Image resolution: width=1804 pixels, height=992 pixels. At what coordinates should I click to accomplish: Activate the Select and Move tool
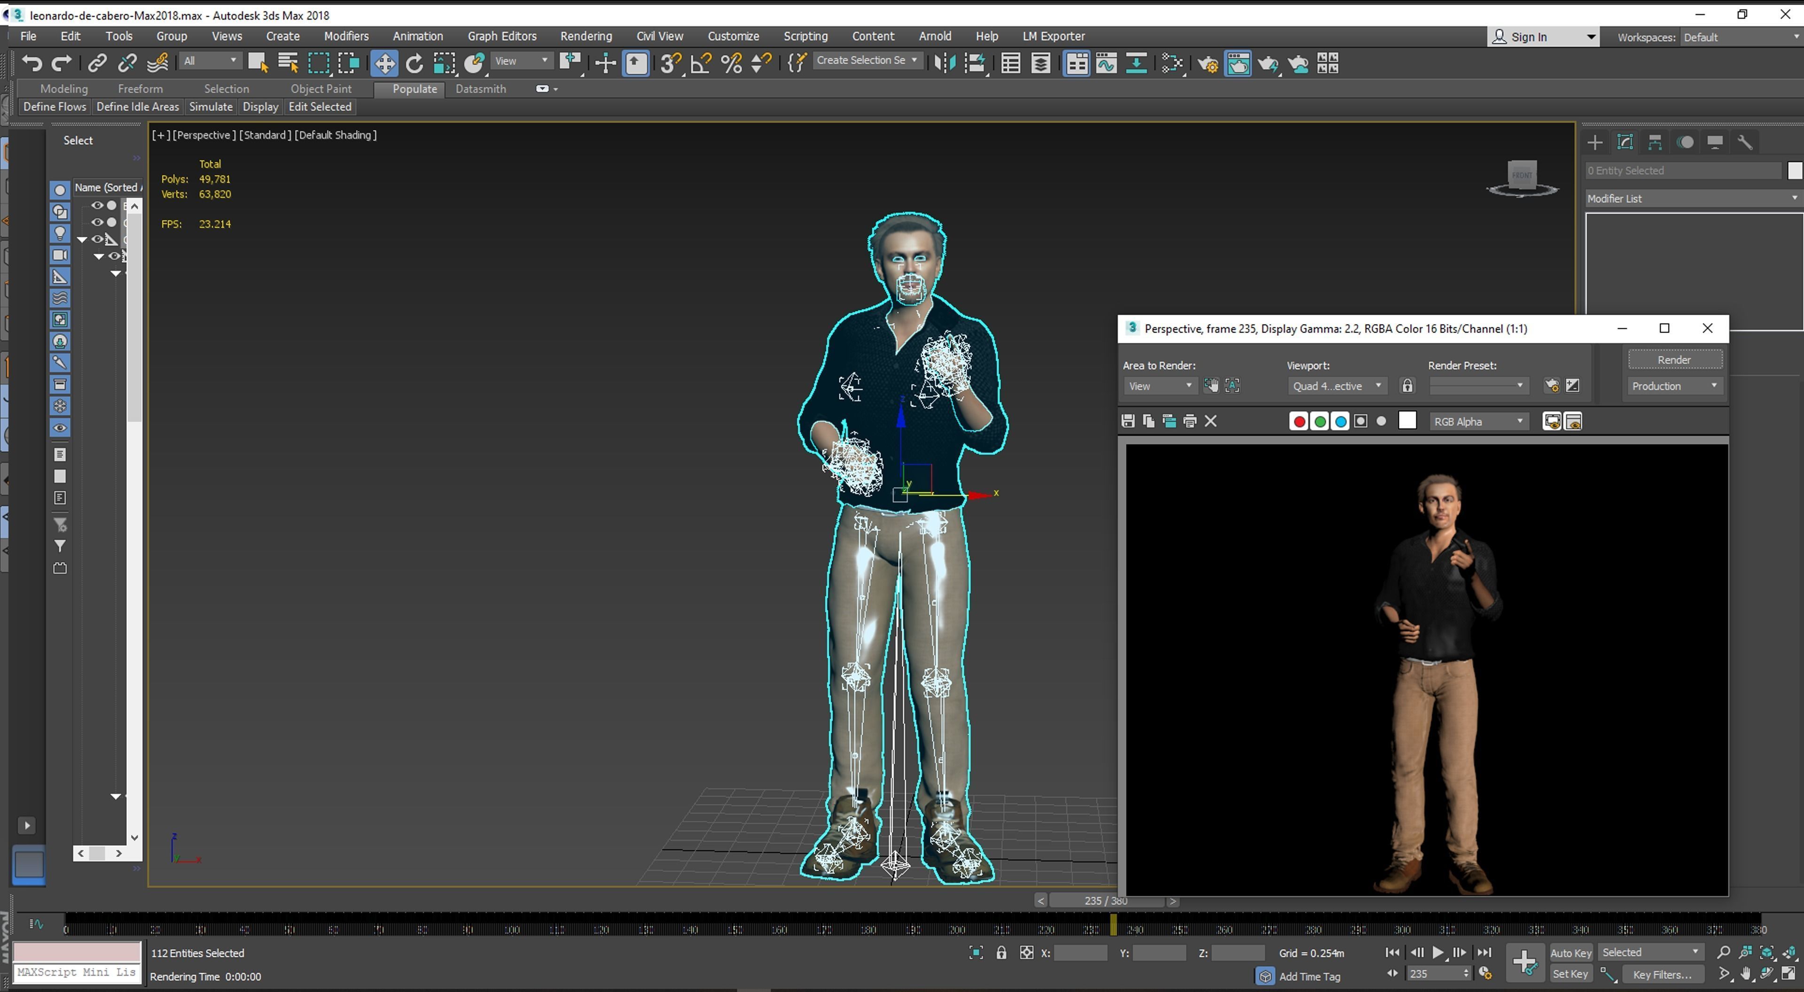pyautogui.click(x=384, y=63)
